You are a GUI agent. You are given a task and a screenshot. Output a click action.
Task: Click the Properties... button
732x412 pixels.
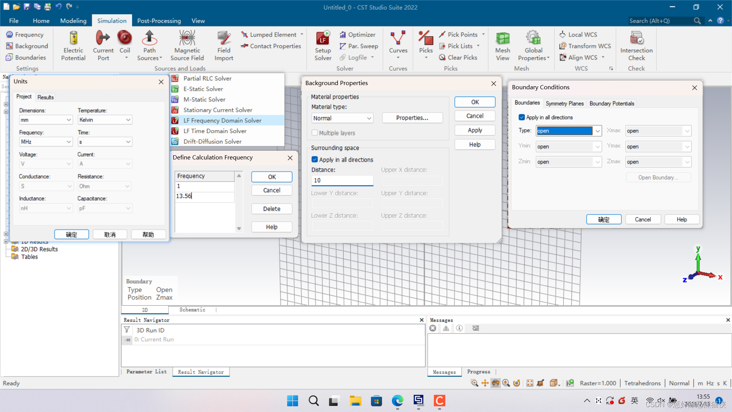point(412,118)
